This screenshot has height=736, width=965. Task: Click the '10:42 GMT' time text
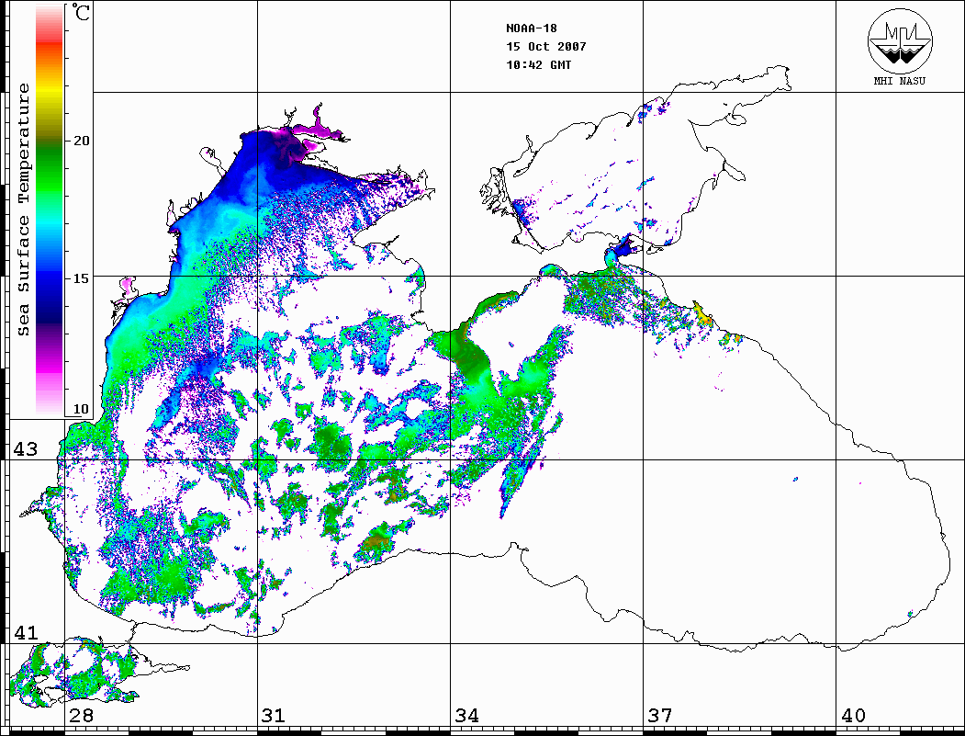click(x=538, y=64)
